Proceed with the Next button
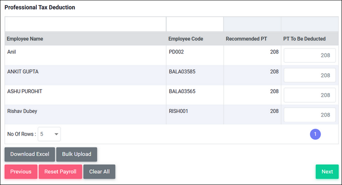 pos(327,172)
